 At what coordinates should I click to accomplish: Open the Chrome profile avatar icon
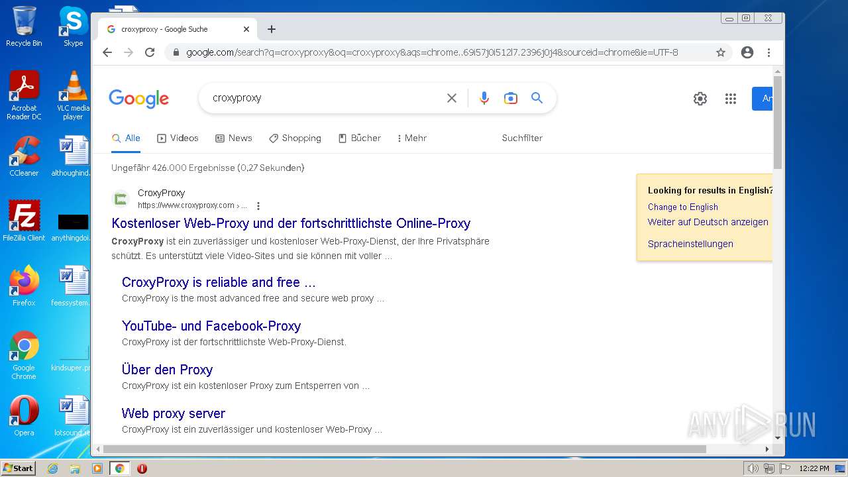pos(747,52)
